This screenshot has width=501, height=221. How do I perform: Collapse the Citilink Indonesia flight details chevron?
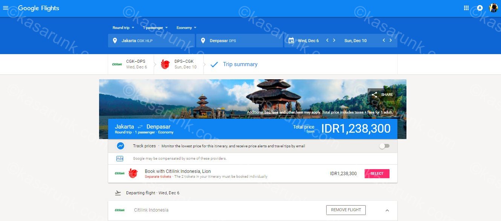(387, 210)
